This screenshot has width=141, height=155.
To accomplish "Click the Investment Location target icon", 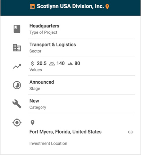I will tap(17, 123).
